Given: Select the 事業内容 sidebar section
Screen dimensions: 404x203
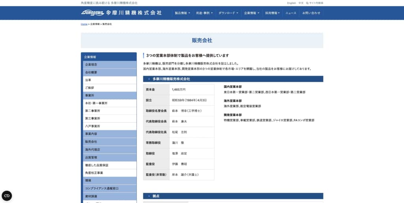Looking at the screenshot, I should (110, 134).
